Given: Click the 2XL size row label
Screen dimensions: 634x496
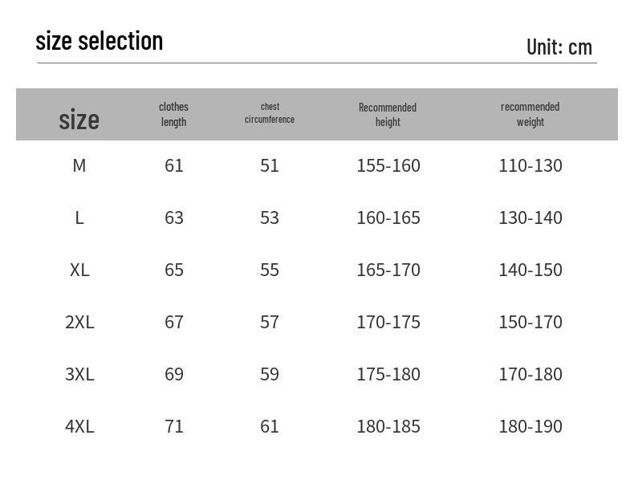Looking at the screenshot, I should click(x=79, y=322).
